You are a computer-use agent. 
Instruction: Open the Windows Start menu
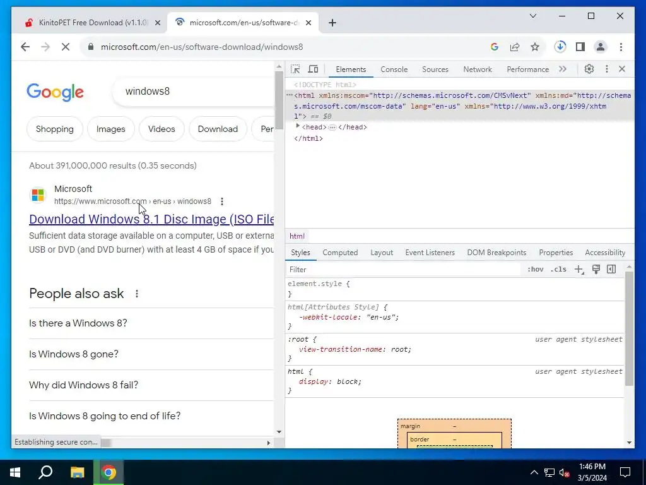(15, 472)
